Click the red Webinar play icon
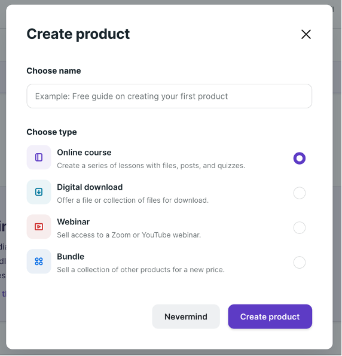This screenshot has height=356, width=342. 39,227
